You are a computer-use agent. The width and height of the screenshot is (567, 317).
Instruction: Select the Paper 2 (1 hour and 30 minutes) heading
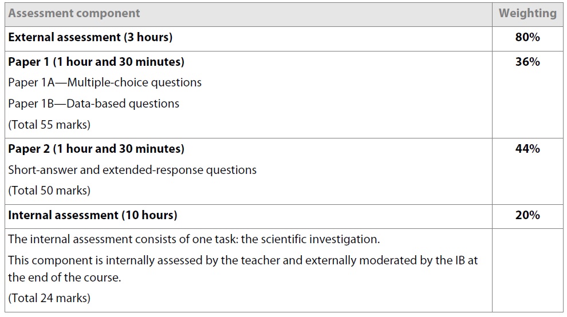tap(96, 149)
